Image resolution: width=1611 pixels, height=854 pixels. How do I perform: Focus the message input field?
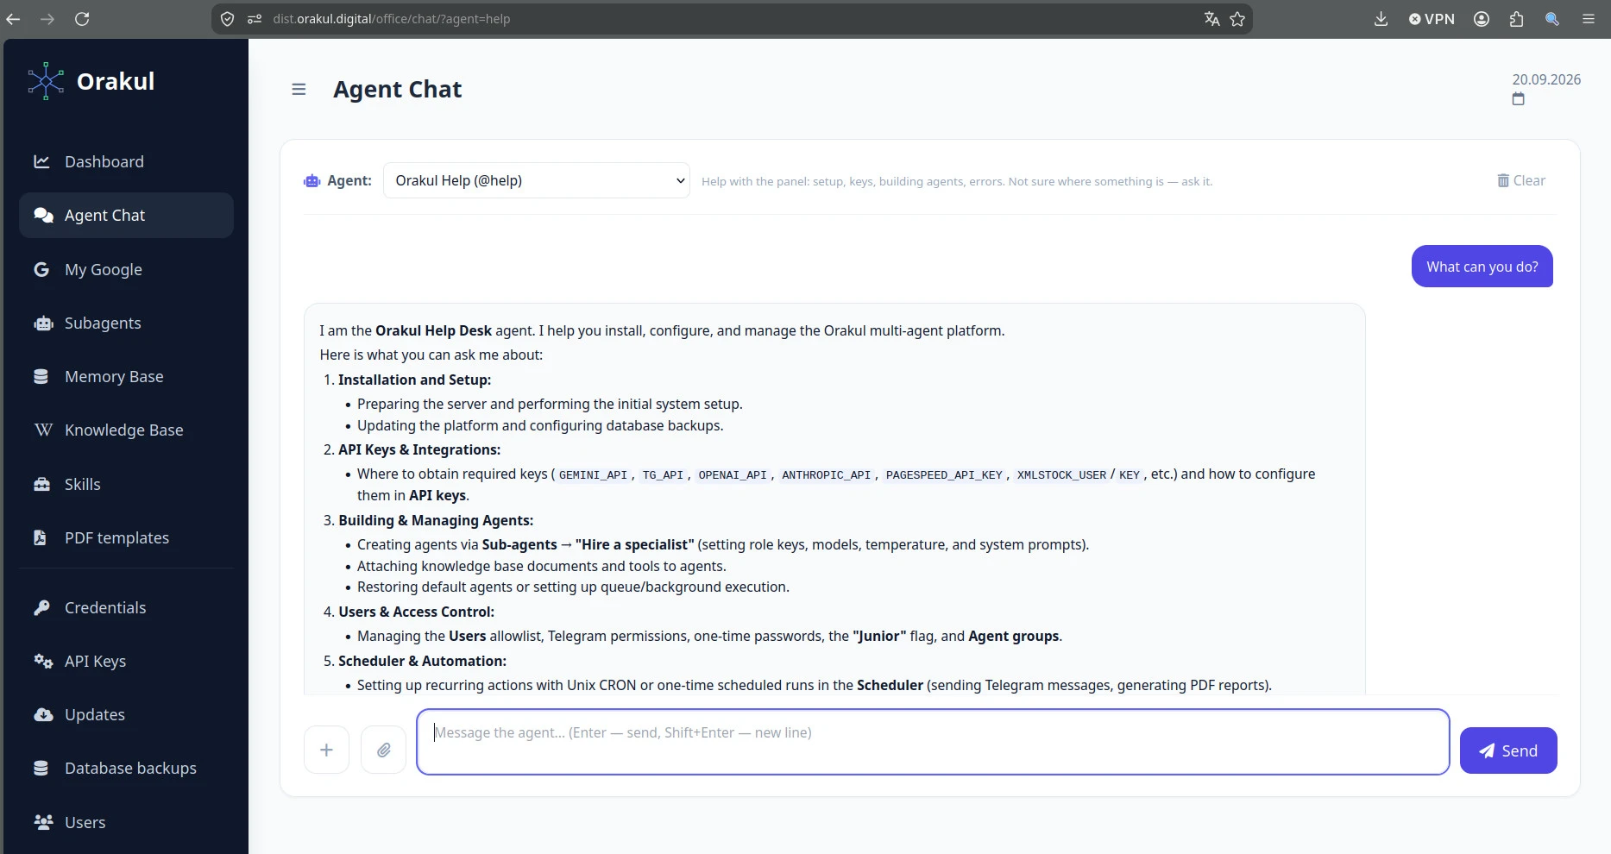click(933, 742)
